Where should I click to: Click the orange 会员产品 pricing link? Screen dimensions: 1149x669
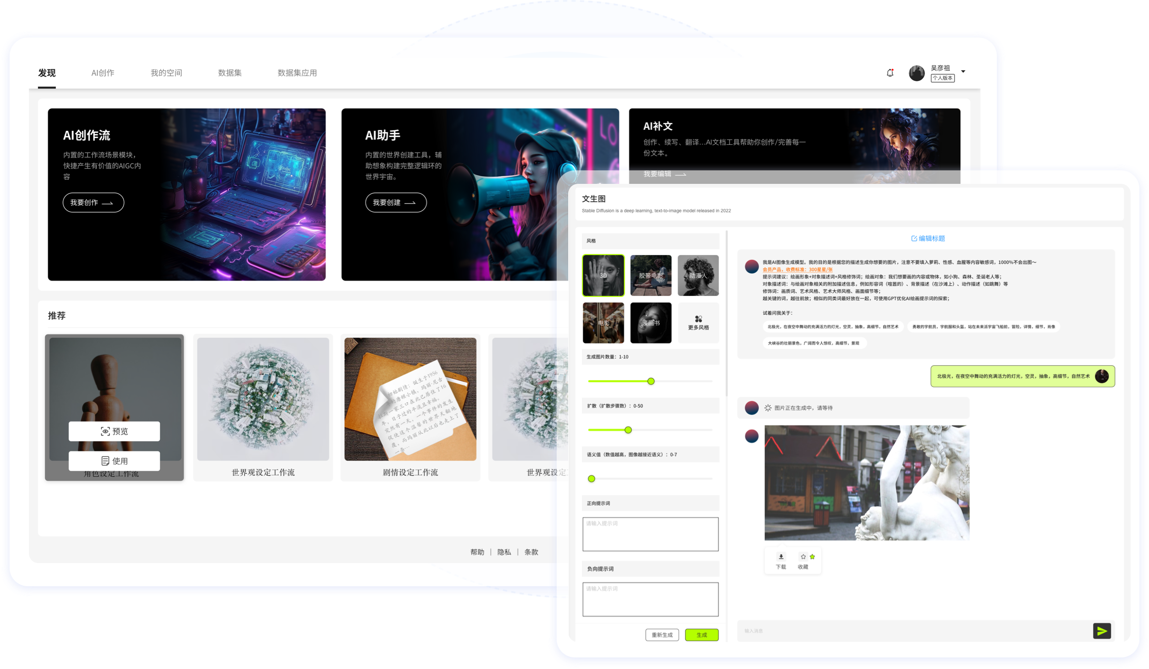pos(797,270)
